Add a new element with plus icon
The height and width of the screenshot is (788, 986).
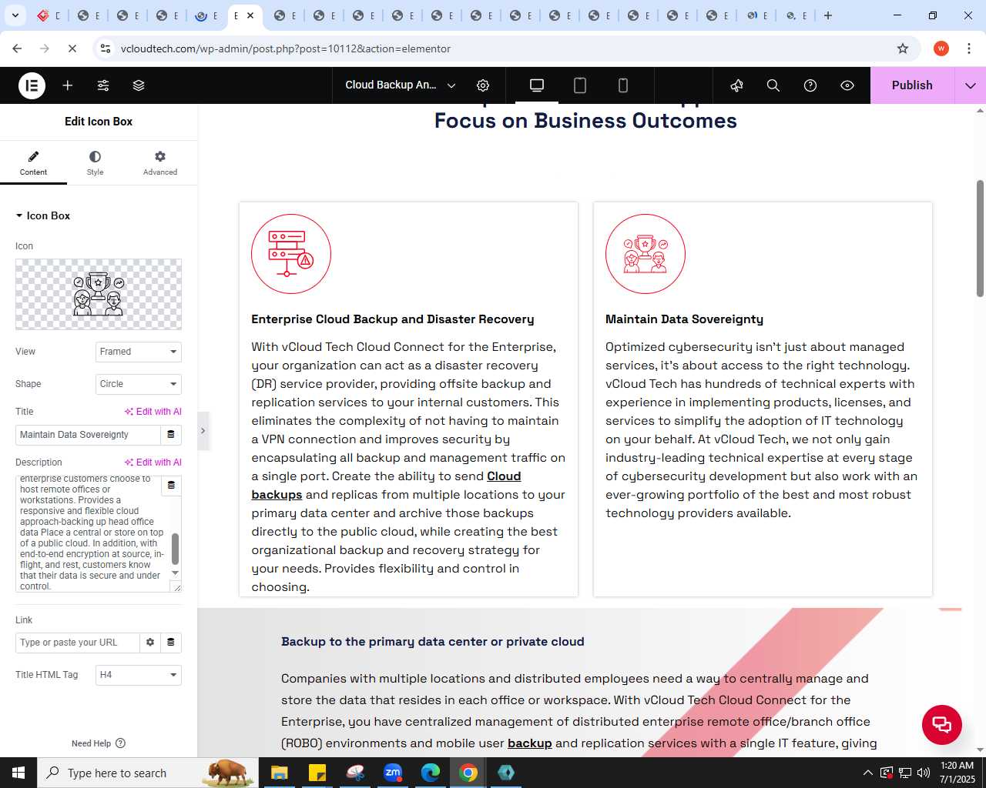pos(68,85)
